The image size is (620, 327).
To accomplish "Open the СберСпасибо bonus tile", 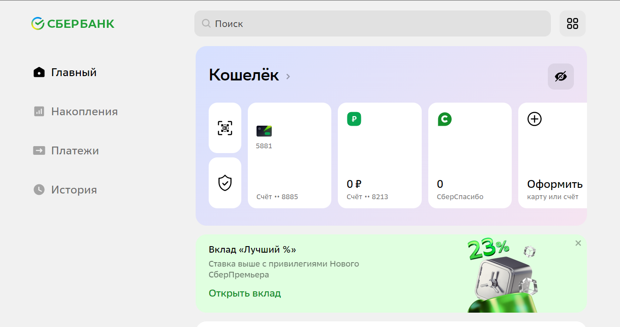I will (470, 155).
